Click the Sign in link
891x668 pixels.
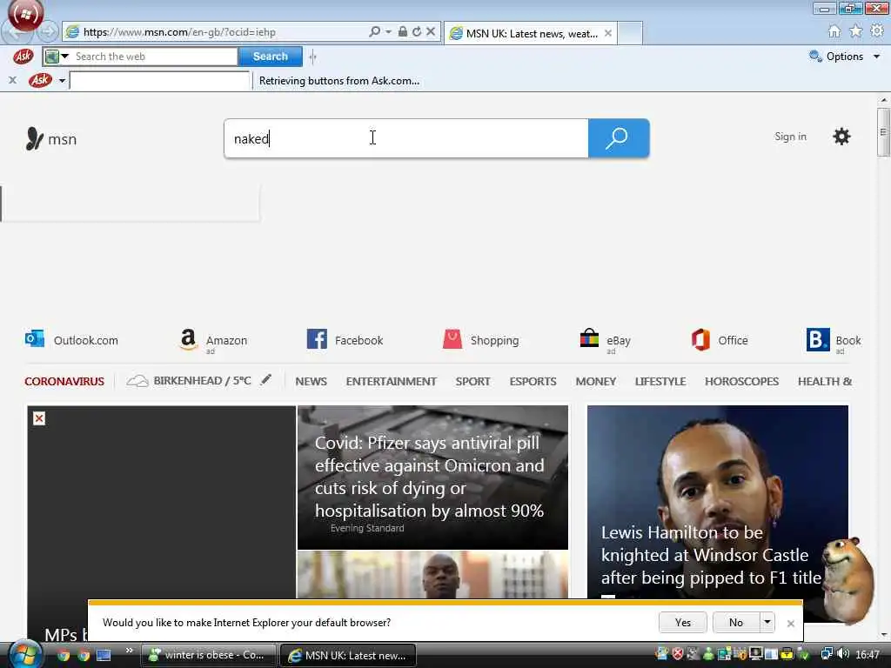click(790, 137)
